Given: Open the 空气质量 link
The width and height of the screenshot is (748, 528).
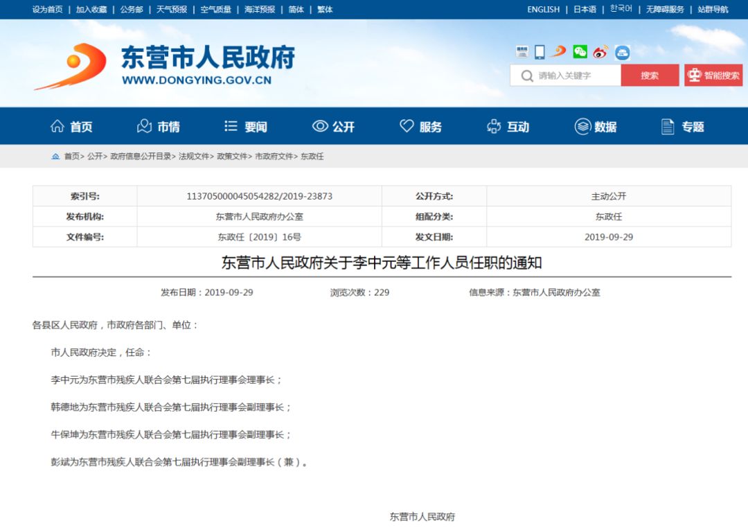Looking at the screenshot, I should pos(215,10).
